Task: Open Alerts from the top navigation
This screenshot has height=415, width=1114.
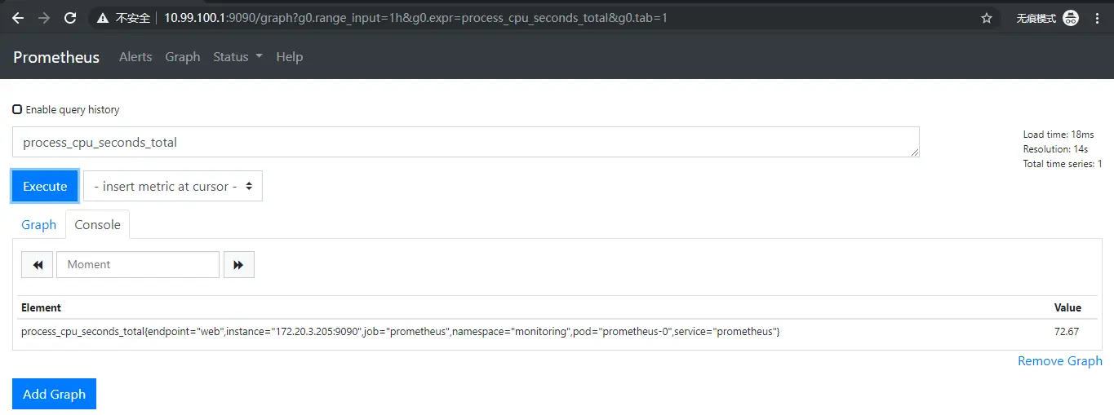Action: pyautogui.click(x=135, y=56)
